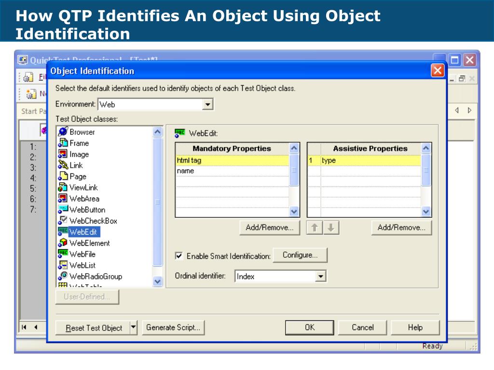The image size is (494, 370).
Task: Click Mandatory Properties scroll up arrow
Action: pos(294,148)
